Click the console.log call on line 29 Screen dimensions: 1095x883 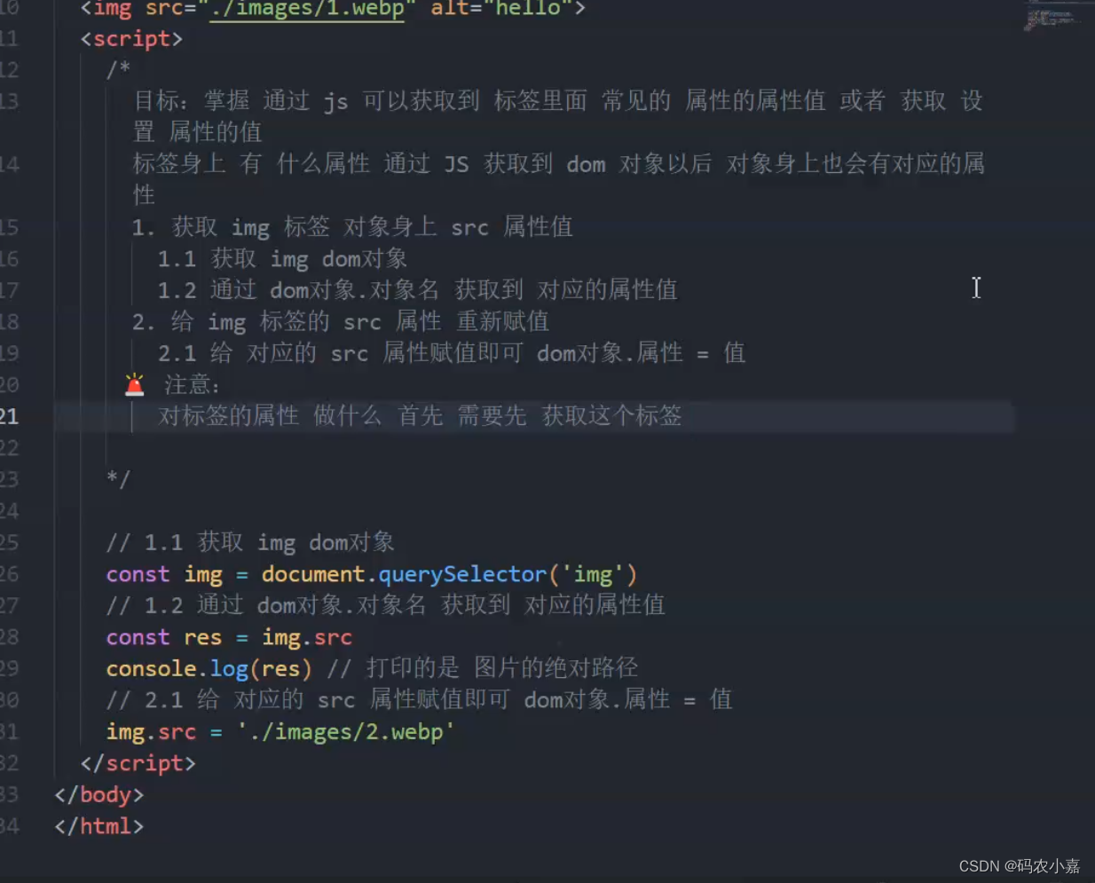208,668
